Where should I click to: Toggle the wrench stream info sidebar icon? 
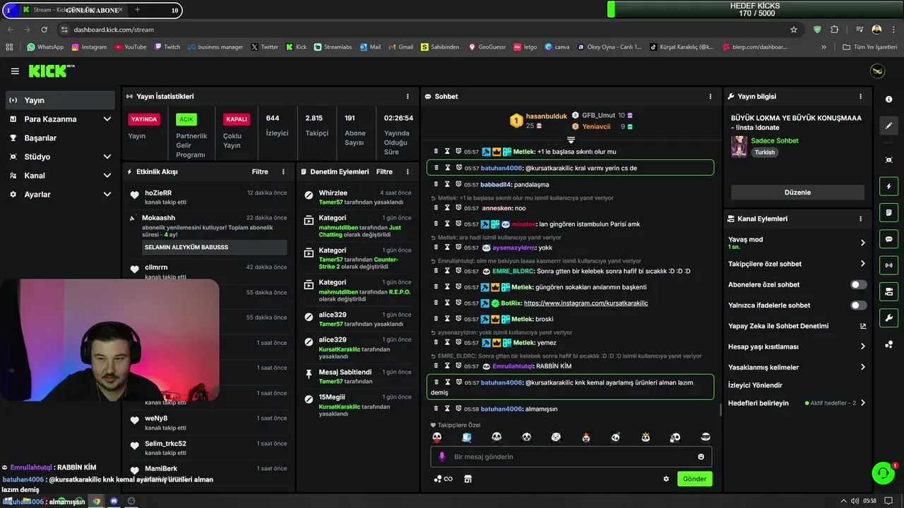coord(888,317)
